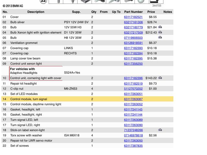Click part number 63217161306 link
Image resolution: width=207 pixels, height=155 pixels.
coord(133,22)
